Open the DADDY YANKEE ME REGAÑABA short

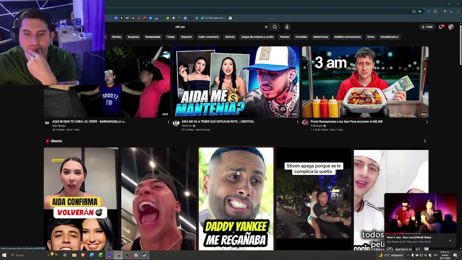coord(236,199)
